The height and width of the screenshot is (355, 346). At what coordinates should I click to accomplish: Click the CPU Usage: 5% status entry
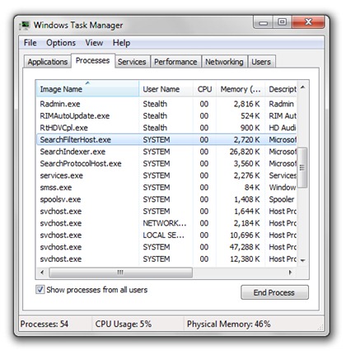point(124,324)
